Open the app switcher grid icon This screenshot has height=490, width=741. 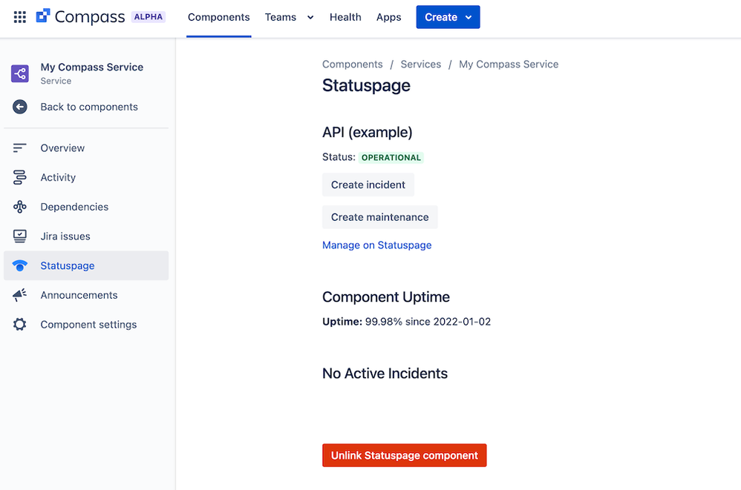pos(20,17)
